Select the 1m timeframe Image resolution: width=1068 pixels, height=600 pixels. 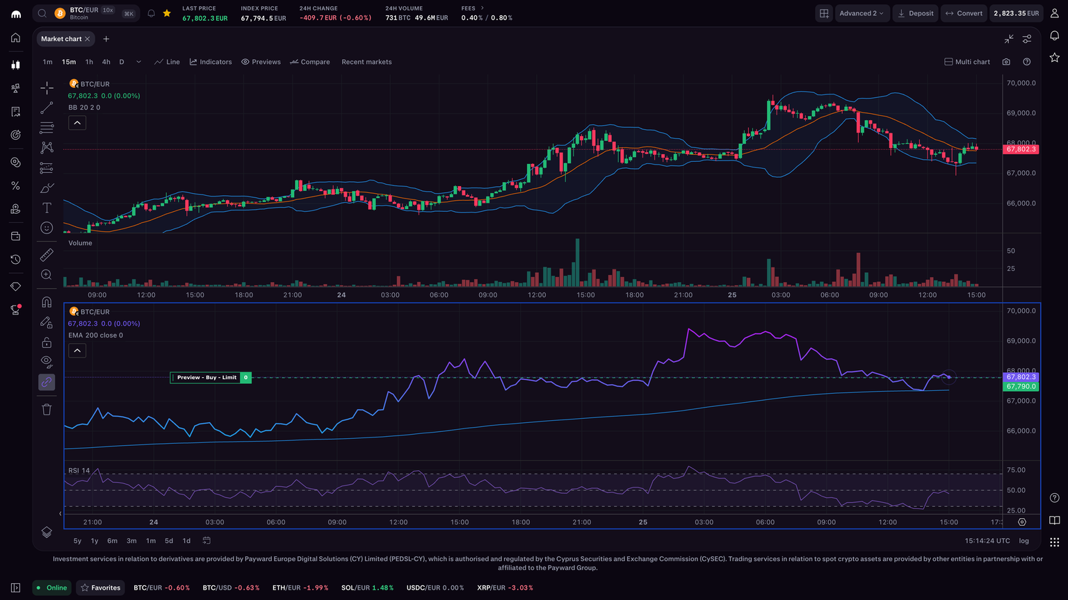pos(47,62)
